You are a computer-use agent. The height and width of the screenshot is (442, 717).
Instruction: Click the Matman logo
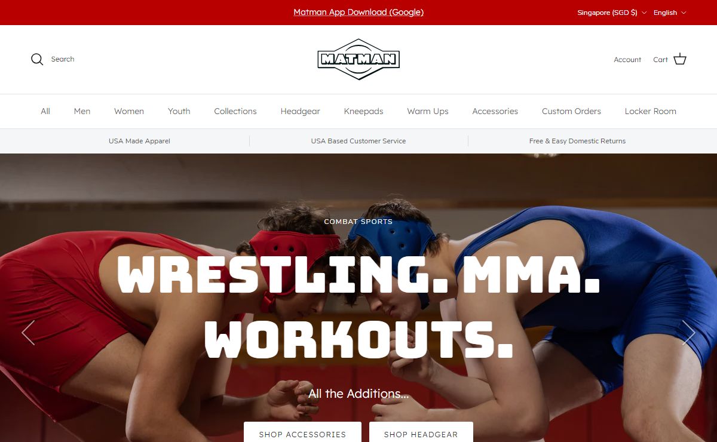pyautogui.click(x=358, y=59)
